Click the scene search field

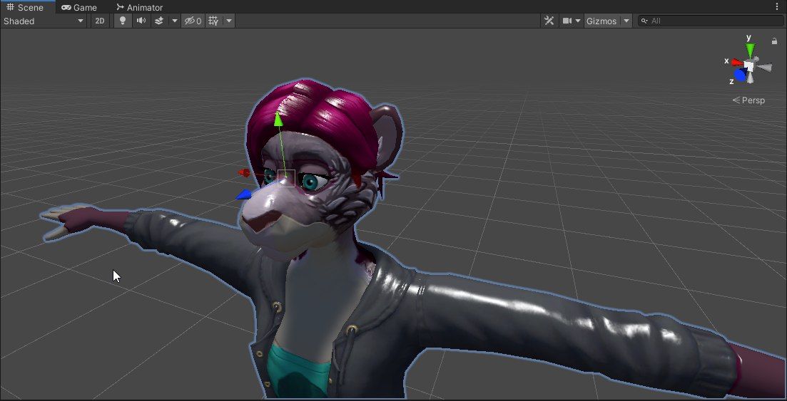click(710, 21)
